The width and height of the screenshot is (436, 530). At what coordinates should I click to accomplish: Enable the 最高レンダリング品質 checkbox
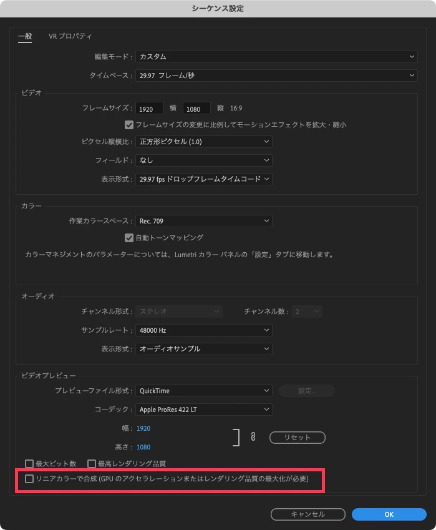click(x=92, y=463)
